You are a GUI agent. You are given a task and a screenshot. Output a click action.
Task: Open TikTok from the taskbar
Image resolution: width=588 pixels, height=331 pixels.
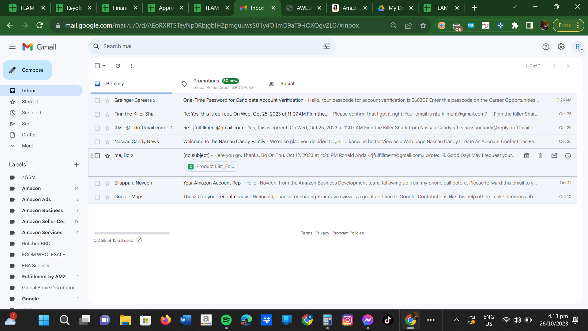coord(388,320)
